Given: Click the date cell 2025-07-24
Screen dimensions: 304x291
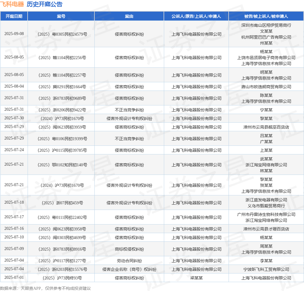Looking at the screenshot, I should pos(14,150).
